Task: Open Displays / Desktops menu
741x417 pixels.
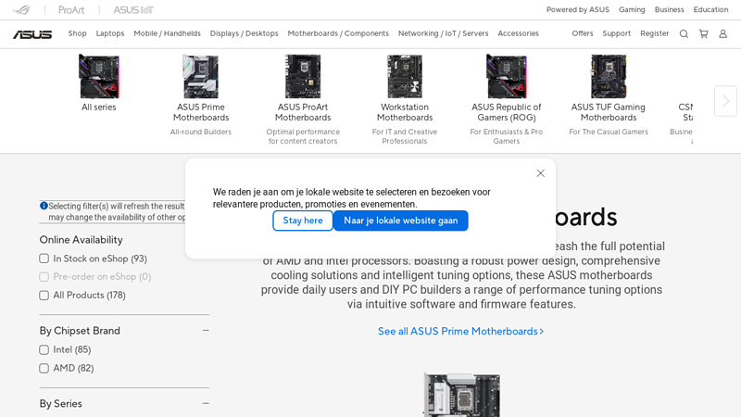Action: (245, 33)
